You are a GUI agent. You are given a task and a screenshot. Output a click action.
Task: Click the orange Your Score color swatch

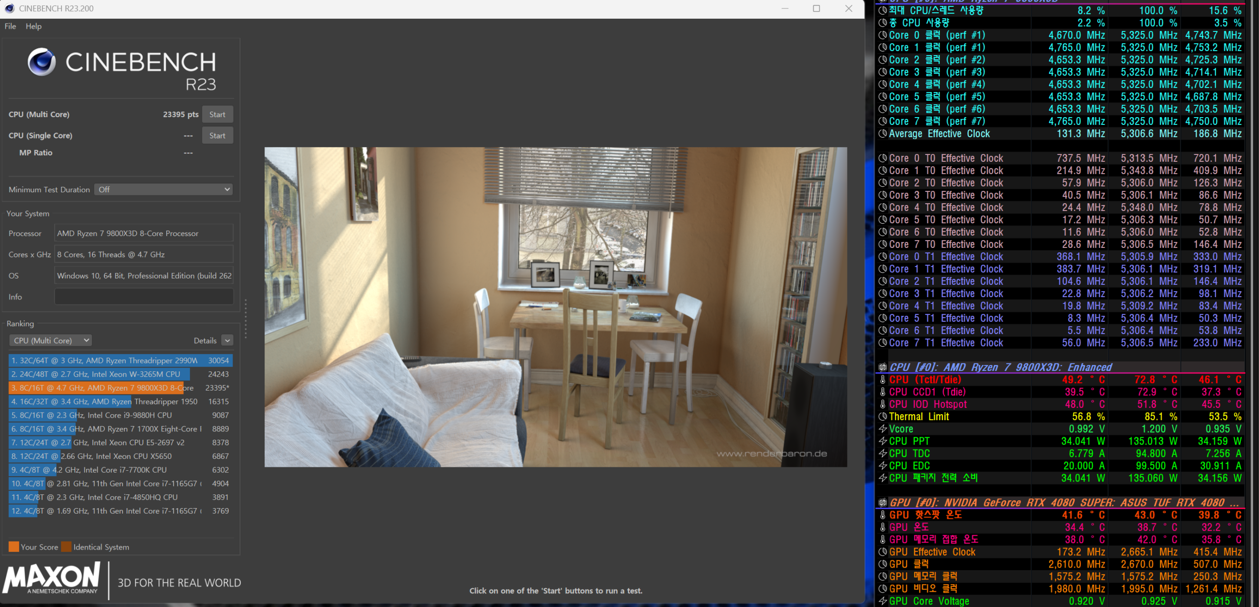tap(14, 546)
